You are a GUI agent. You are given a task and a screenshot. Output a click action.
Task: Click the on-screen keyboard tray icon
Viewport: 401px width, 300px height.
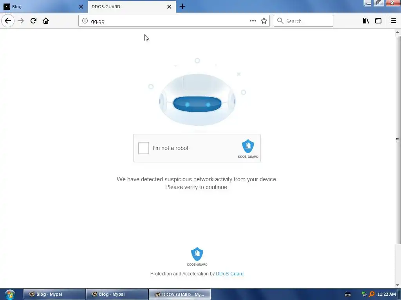click(x=348, y=295)
